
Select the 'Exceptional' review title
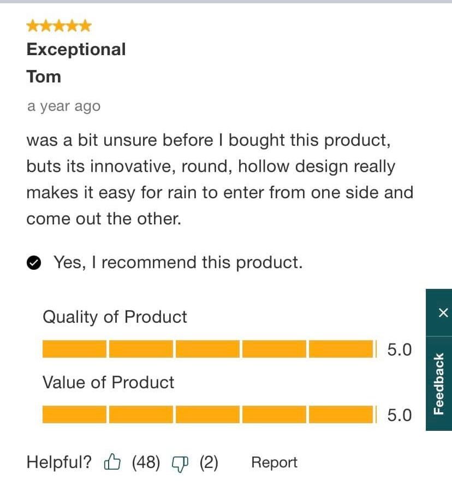76,49
